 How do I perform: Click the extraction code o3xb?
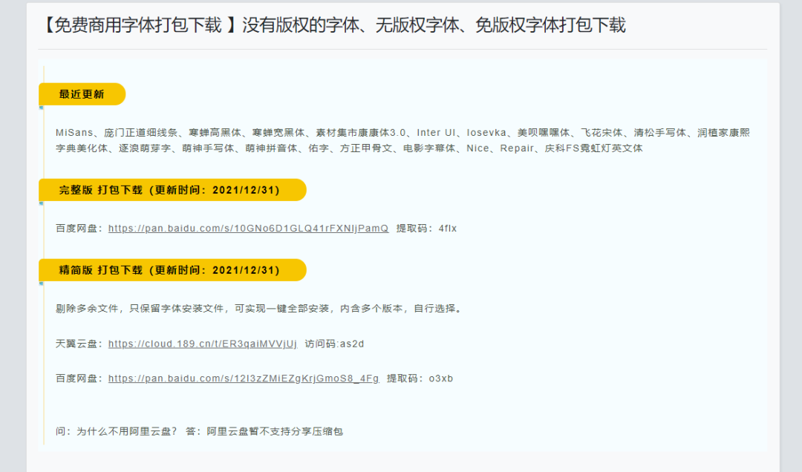click(x=441, y=378)
